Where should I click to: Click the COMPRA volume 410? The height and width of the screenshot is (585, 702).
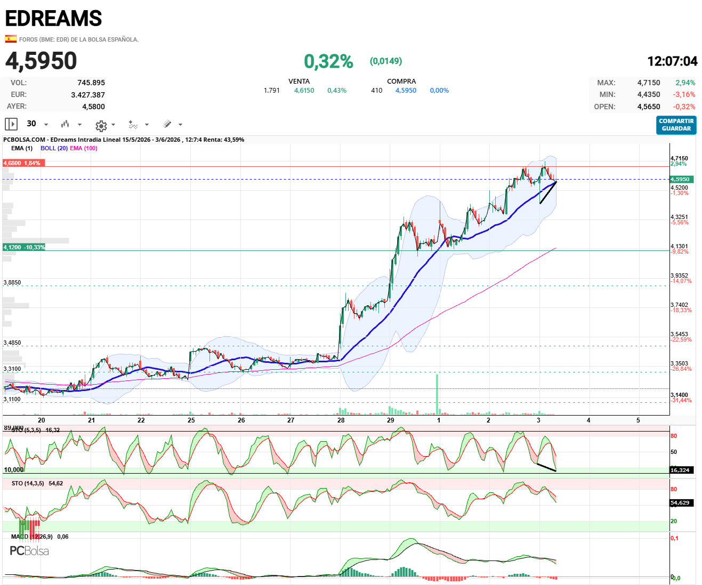point(377,91)
